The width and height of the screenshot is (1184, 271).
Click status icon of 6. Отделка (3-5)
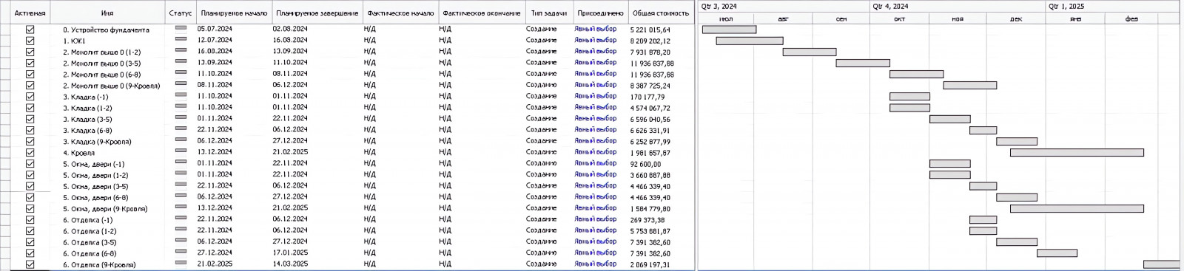(181, 240)
